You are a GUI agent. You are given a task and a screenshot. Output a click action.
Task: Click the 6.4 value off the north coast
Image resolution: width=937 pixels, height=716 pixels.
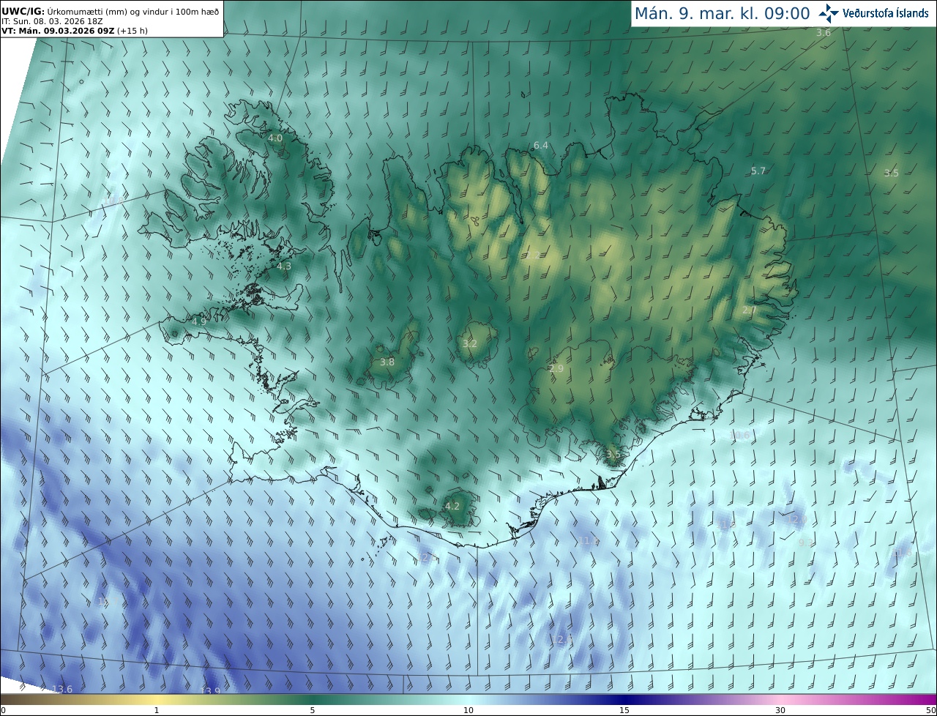tap(541, 146)
